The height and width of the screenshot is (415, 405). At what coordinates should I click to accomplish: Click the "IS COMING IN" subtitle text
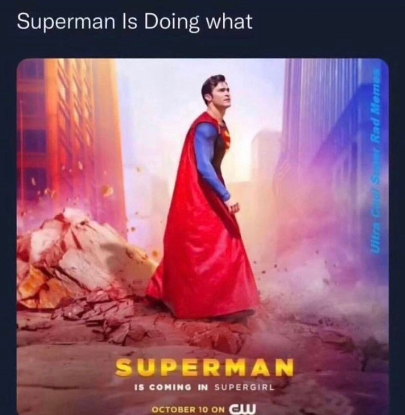171,388
